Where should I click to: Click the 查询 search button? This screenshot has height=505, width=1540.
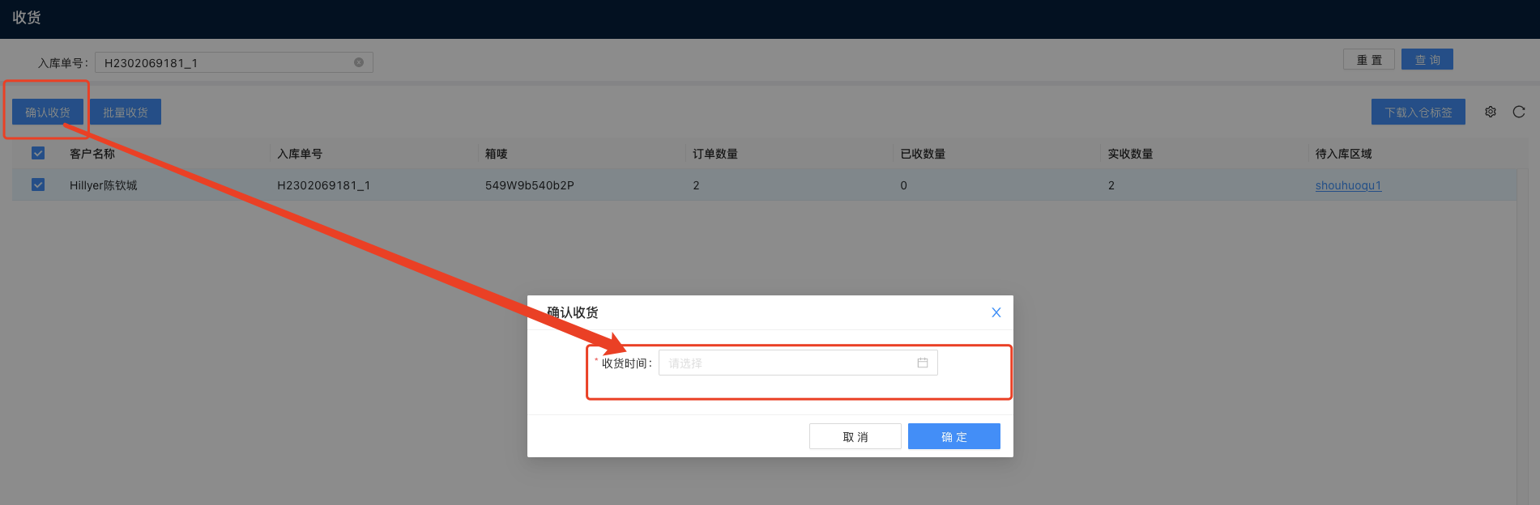tap(1427, 60)
